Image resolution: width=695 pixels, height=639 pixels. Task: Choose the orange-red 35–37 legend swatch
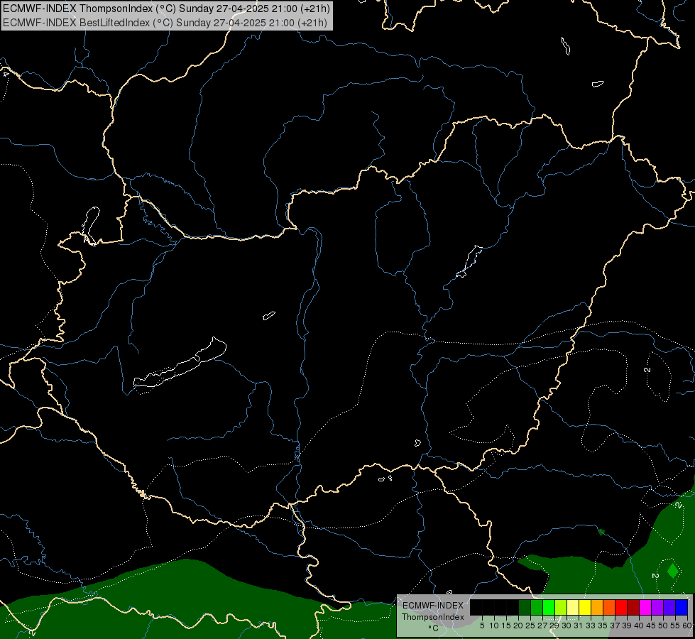pos(609,607)
